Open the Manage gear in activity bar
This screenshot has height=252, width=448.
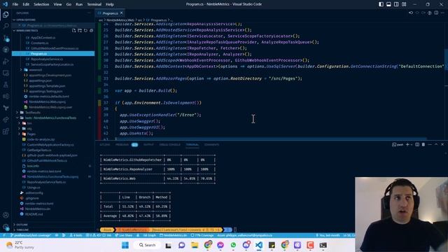[x=6, y=227]
